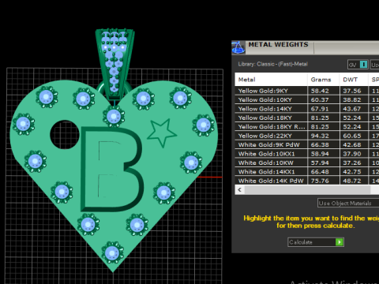Sort by the Grams column header

tap(321, 80)
